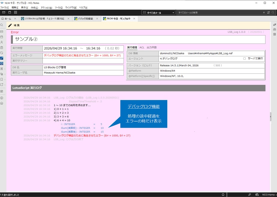Clear the mail search field with X
Image resolution: width=277 pixels, height=197 pixels.
[264, 13]
